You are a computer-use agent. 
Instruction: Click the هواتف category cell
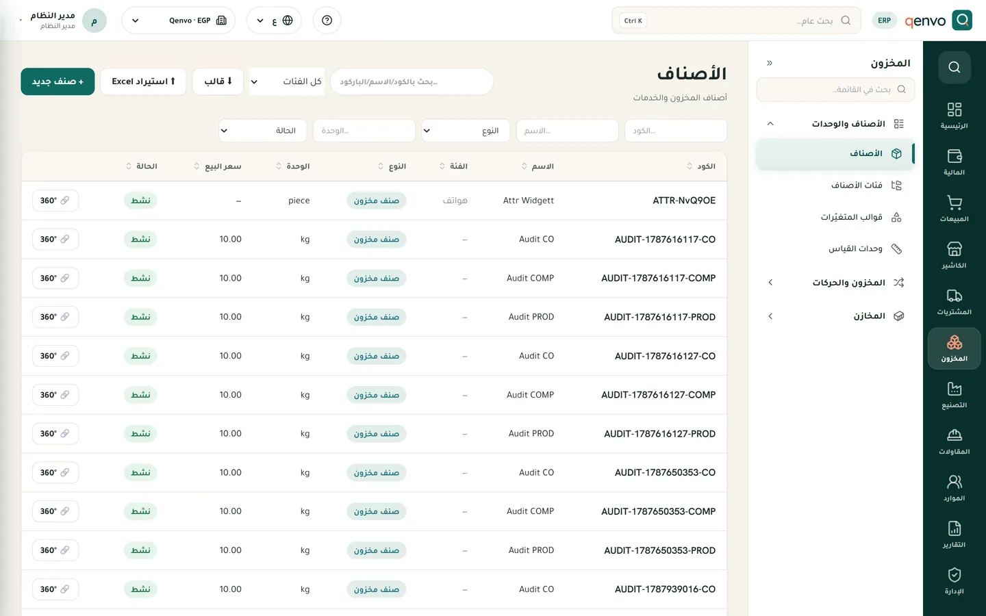455,201
